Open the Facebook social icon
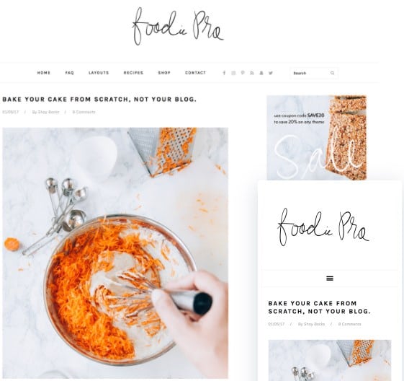 (224, 73)
